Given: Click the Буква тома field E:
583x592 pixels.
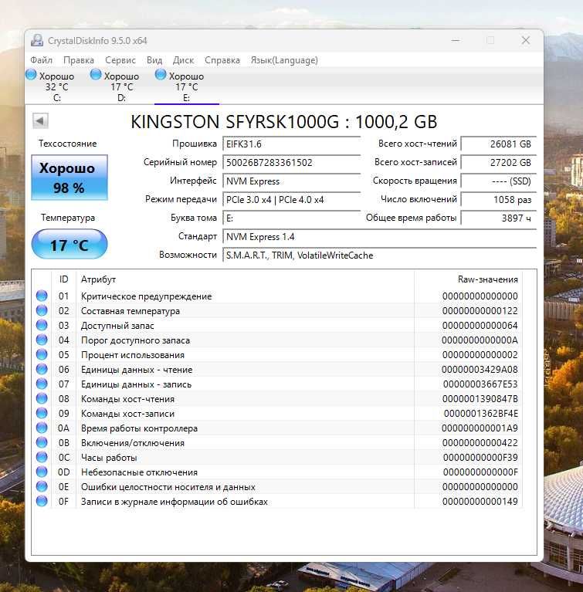Looking at the screenshot, I should (291, 218).
